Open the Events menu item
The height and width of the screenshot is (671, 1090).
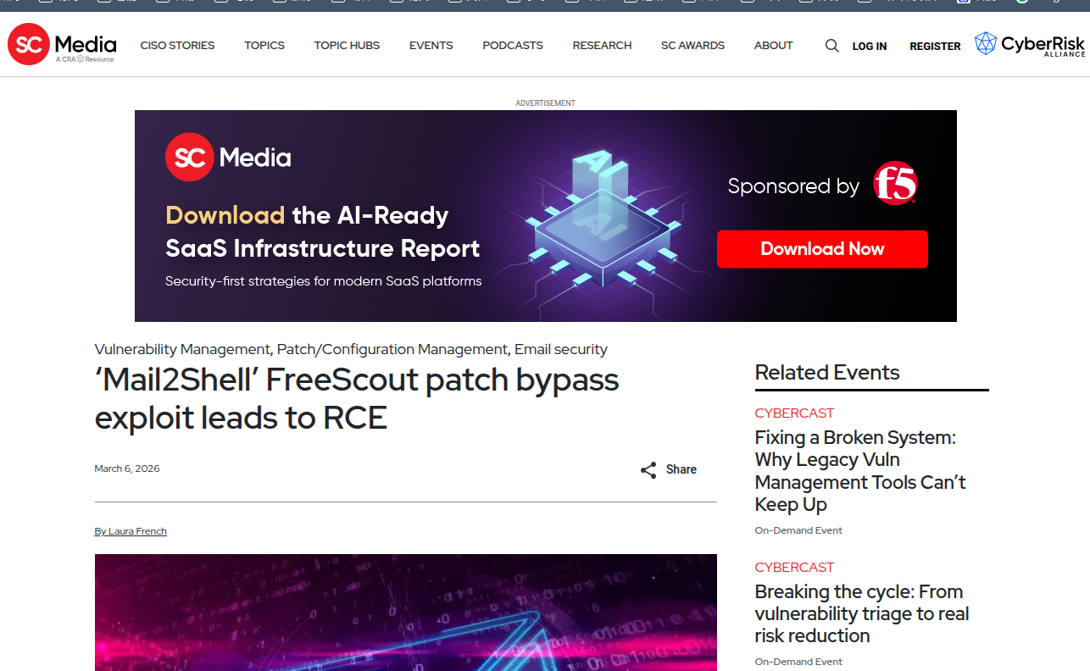(x=431, y=46)
